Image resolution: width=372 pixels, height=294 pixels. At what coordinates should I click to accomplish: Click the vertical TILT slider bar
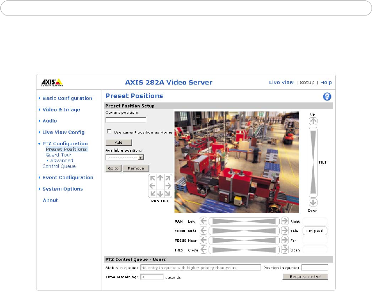tap(313, 162)
